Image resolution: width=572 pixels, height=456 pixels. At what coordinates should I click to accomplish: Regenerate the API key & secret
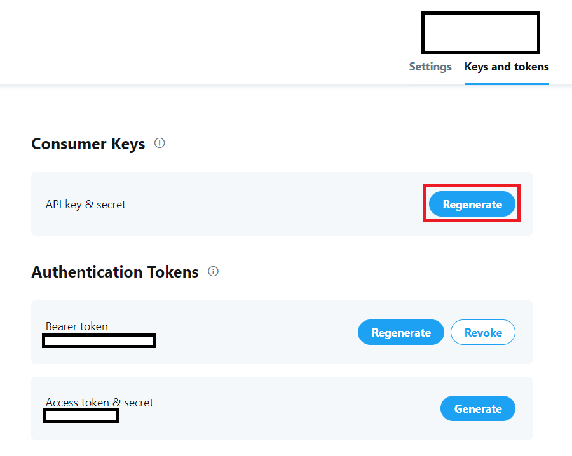(472, 204)
